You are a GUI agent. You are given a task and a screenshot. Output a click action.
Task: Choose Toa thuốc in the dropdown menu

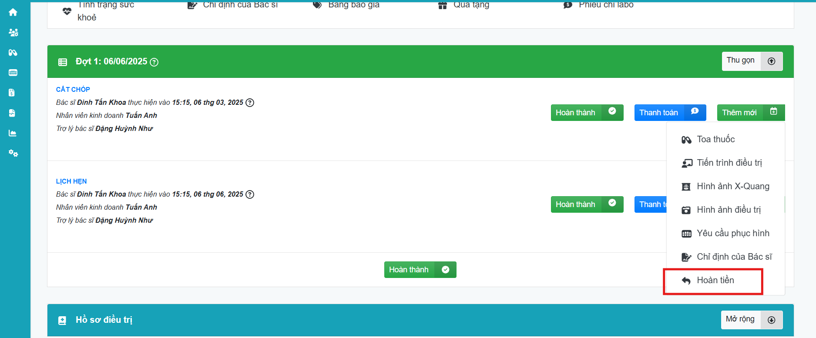715,140
